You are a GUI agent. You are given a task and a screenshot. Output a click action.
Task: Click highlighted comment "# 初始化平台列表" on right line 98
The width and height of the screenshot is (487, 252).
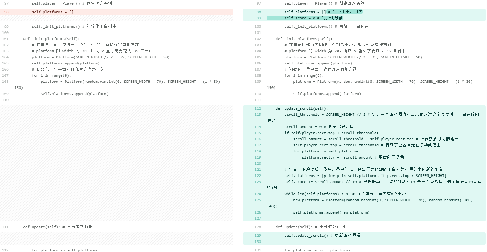[345, 12]
